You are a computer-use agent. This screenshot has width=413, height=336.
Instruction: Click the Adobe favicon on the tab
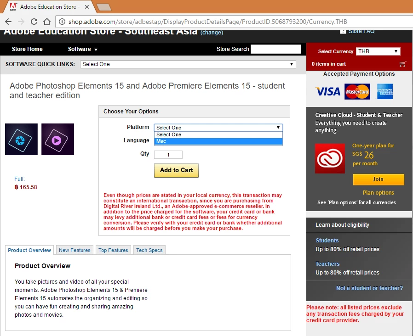[13, 7]
